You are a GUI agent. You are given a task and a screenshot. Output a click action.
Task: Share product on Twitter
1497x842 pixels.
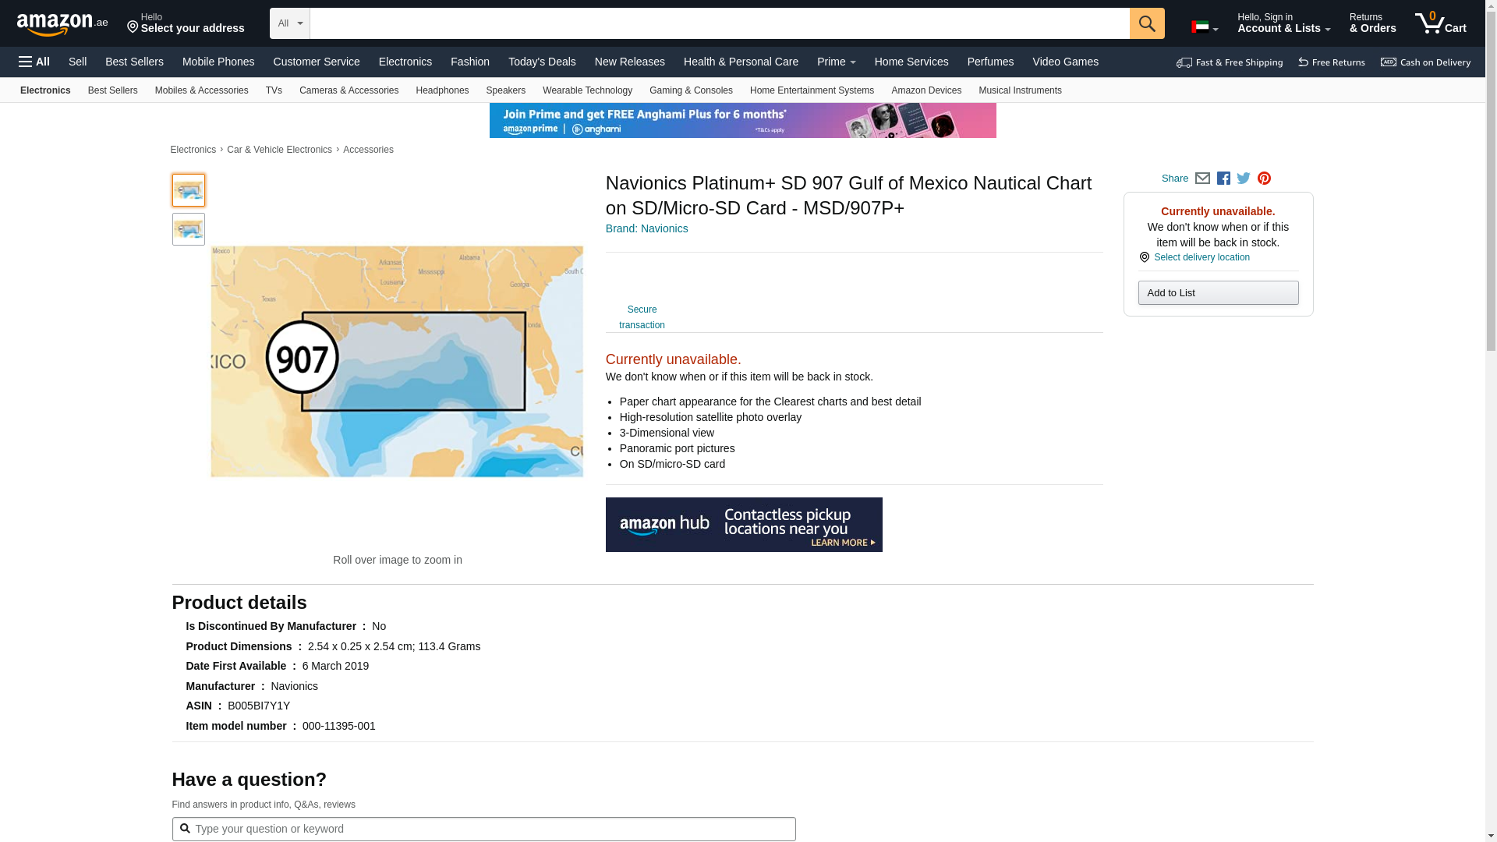tap(1244, 179)
